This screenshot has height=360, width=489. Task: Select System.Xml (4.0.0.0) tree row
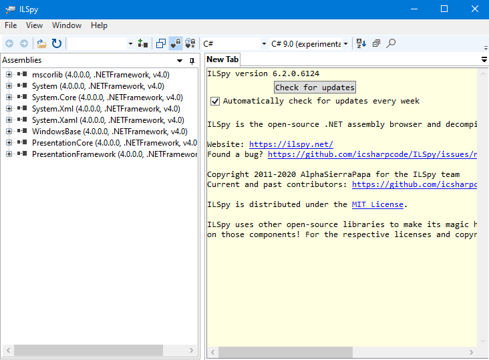(x=106, y=108)
